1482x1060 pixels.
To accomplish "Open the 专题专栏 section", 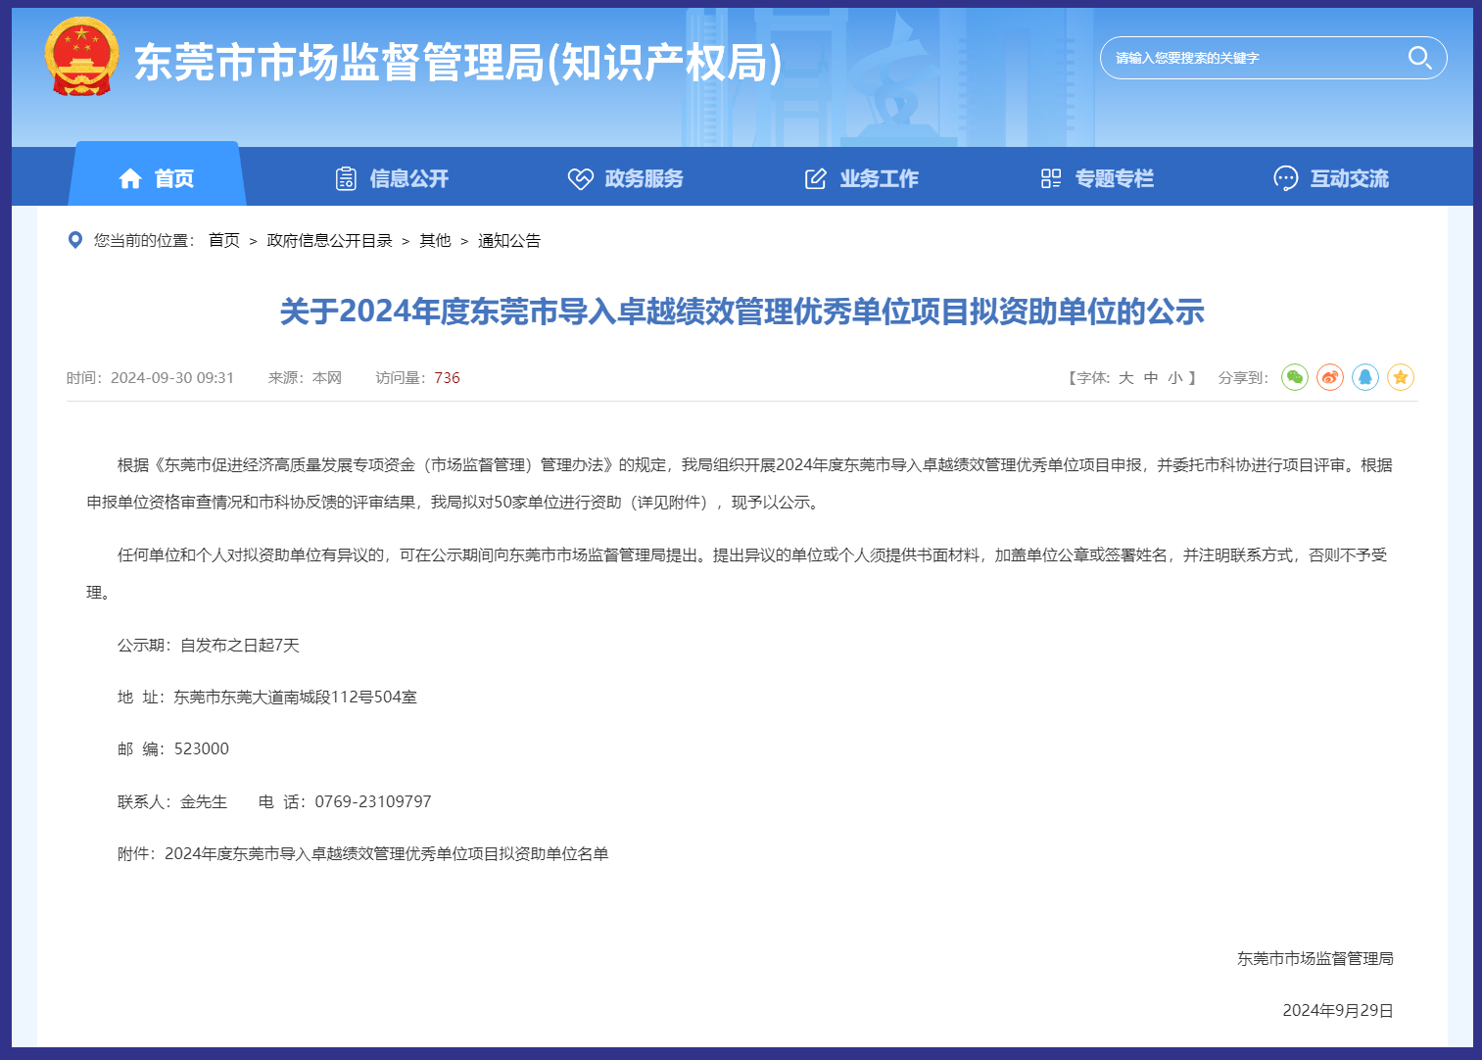I will pyautogui.click(x=1097, y=178).
